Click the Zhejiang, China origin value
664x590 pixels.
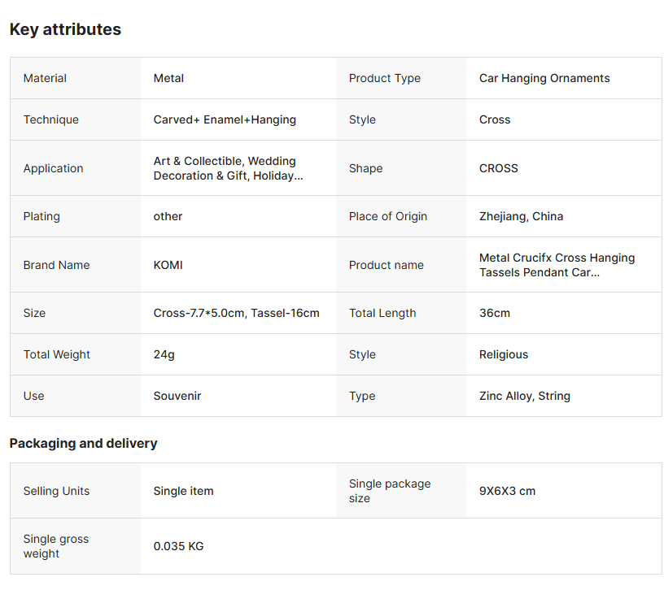521,216
